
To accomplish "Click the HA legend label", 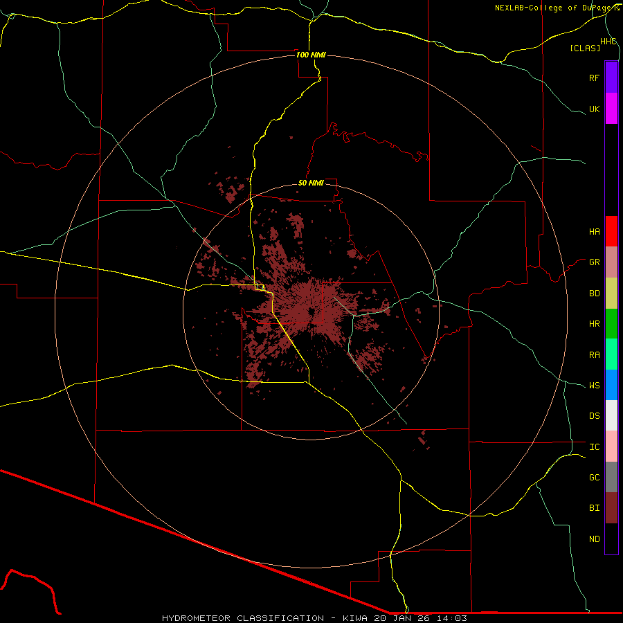I will point(595,232).
